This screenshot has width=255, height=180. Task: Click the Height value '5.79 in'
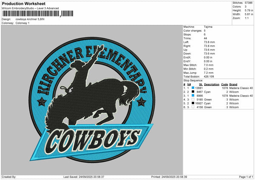pyautogui.click(x=249, y=10)
